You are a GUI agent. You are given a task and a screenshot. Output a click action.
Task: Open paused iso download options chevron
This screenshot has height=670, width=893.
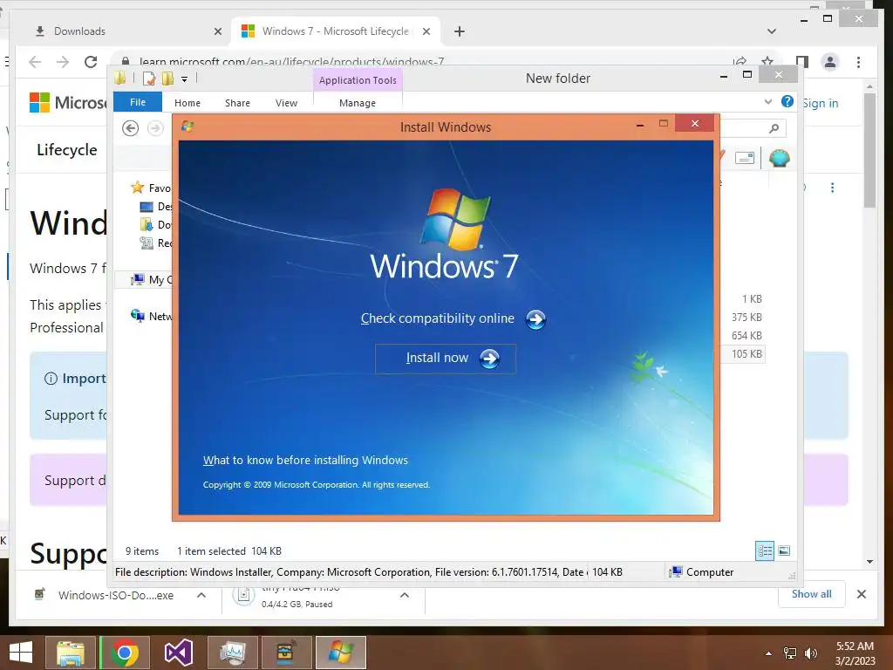pos(405,595)
